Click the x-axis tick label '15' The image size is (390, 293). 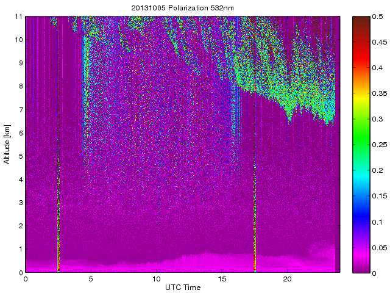coord(222,278)
